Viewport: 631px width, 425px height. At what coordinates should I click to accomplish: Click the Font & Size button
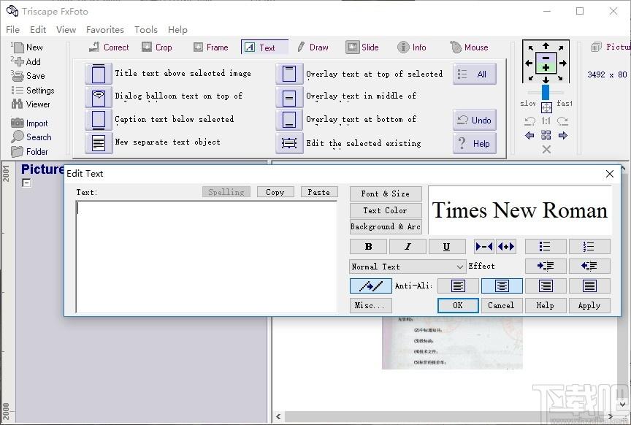(386, 194)
